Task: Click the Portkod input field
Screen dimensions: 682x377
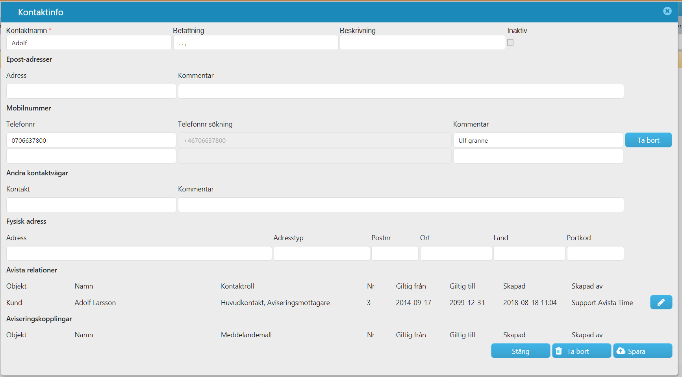Action: point(595,254)
